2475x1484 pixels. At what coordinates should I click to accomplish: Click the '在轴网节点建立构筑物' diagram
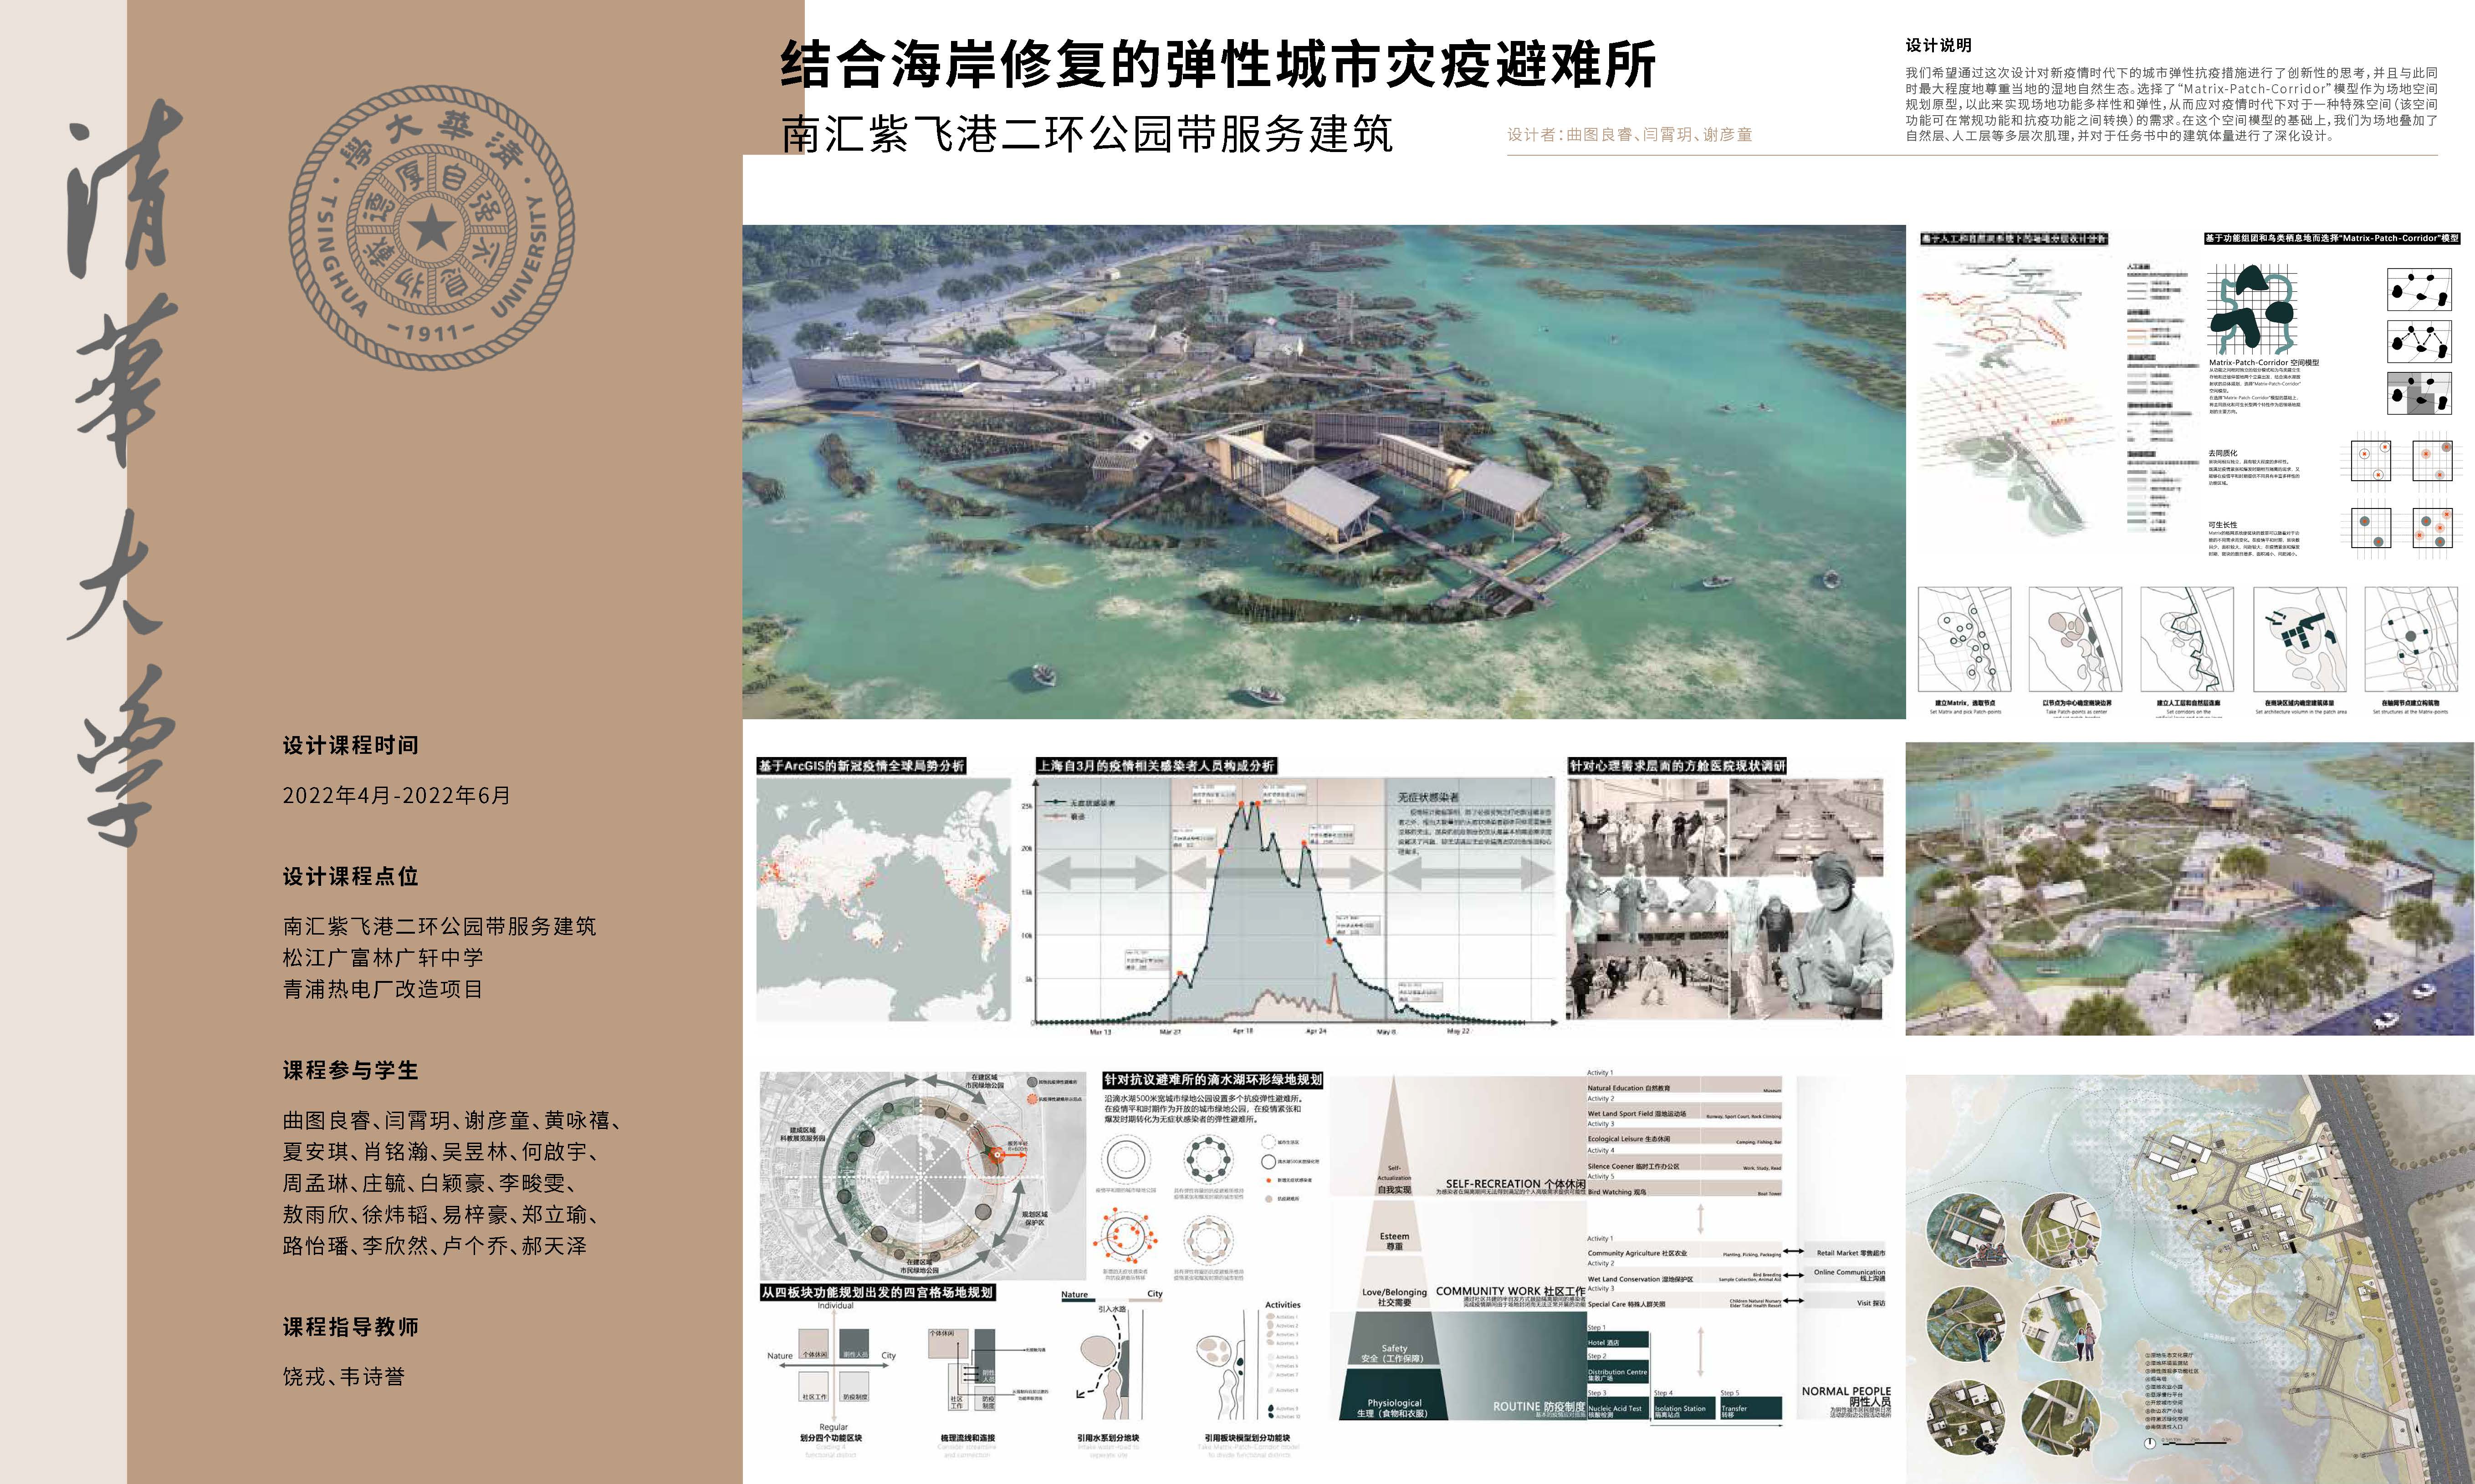[x=2411, y=638]
